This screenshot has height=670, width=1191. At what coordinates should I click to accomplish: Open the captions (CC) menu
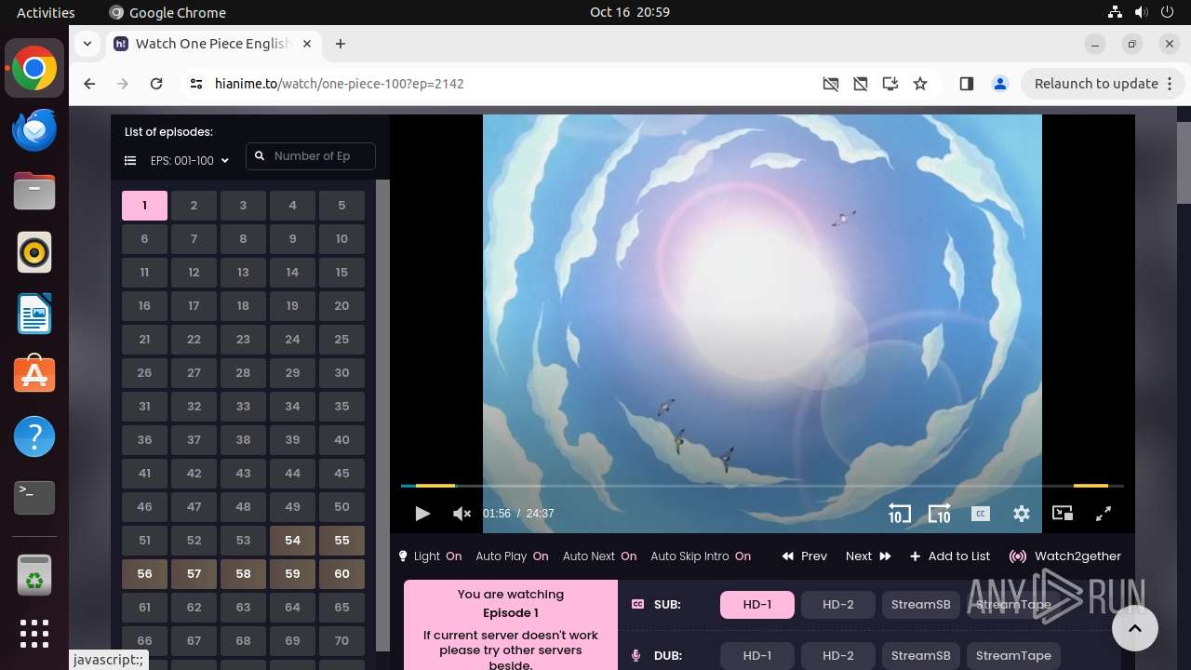(980, 514)
